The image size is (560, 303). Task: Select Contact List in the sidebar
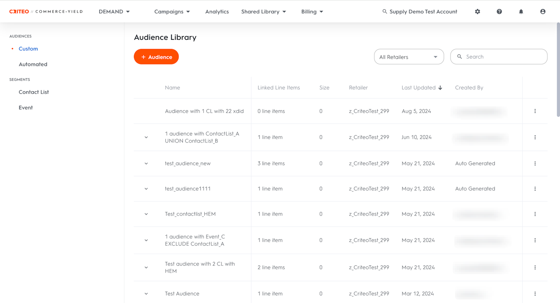coord(34,92)
